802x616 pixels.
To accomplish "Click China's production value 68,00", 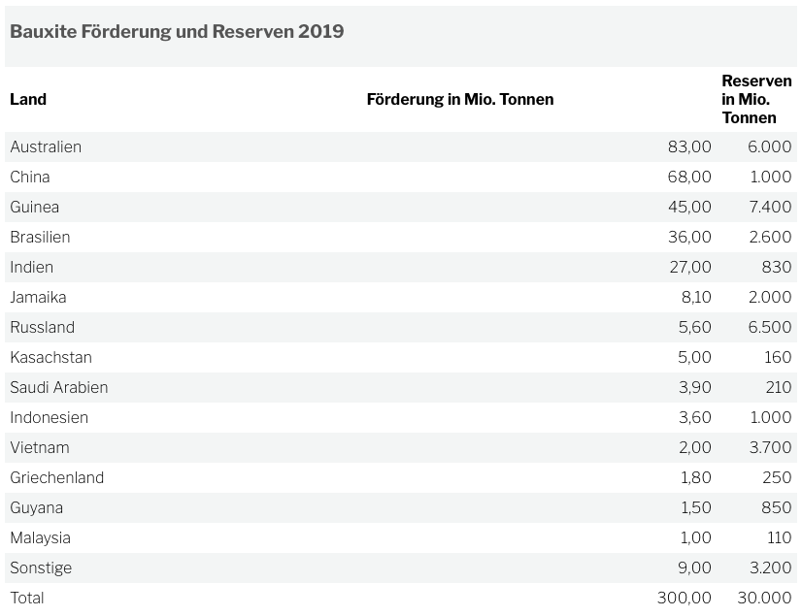I will pyautogui.click(x=689, y=178).
